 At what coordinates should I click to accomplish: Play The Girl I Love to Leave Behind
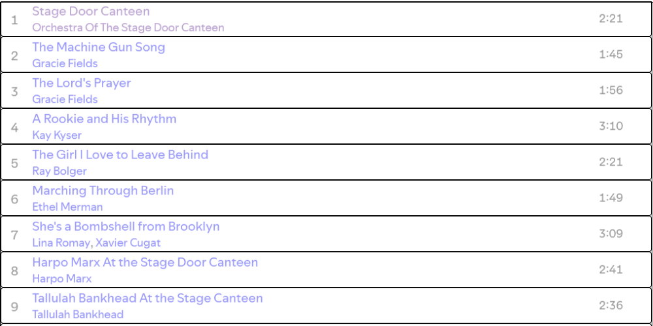[x=120, y=155]
